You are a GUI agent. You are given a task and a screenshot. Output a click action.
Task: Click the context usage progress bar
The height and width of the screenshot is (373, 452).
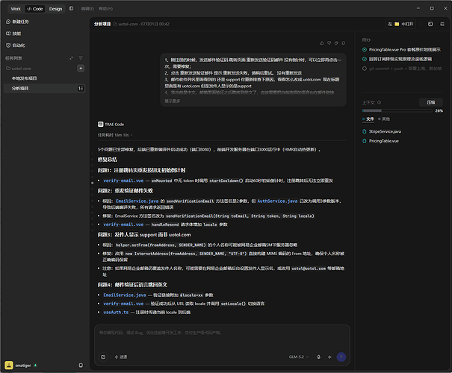click(x=397, y=110)
